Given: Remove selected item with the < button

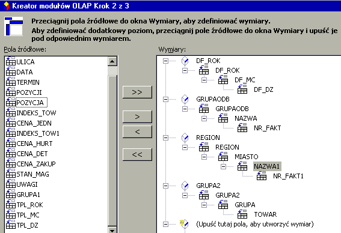Looking at the screenshot, I should (137, 132).
